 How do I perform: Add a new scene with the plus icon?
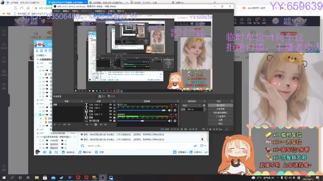(x=55, y=125)
